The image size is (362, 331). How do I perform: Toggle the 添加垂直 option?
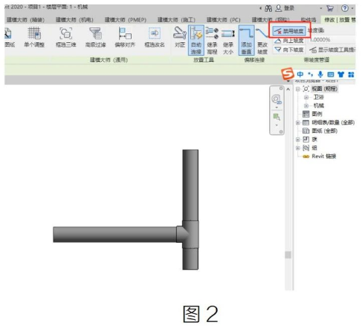click(x=246, y=40)
